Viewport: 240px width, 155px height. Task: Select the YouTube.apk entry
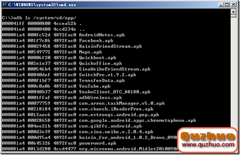click(95, 86)
